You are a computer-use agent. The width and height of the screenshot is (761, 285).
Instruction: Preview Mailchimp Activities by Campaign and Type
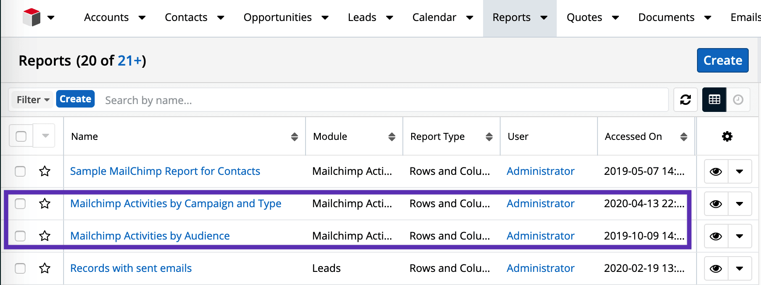pyautogui.click(x=716, y=204)
